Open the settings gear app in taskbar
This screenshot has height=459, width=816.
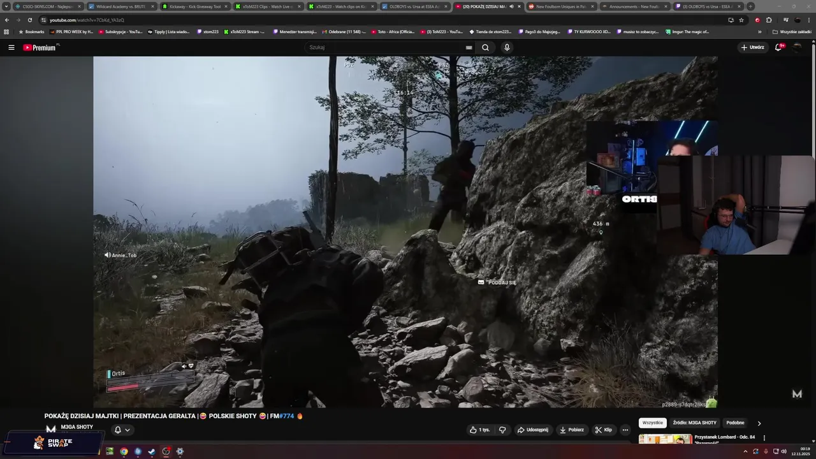[180, 451]
